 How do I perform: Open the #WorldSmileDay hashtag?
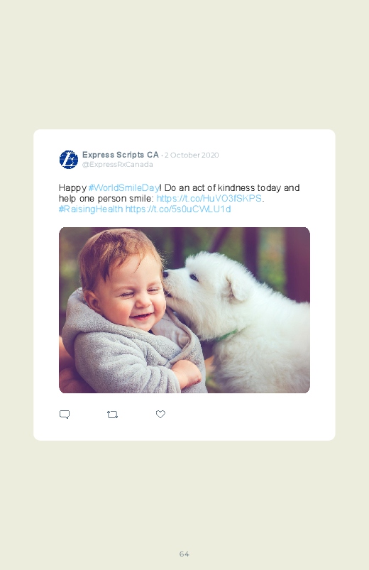coord(123,188)
